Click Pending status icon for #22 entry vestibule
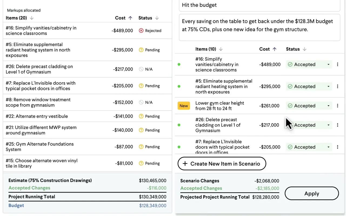Viewport: 346px width, 216px height. pos(141,116)
